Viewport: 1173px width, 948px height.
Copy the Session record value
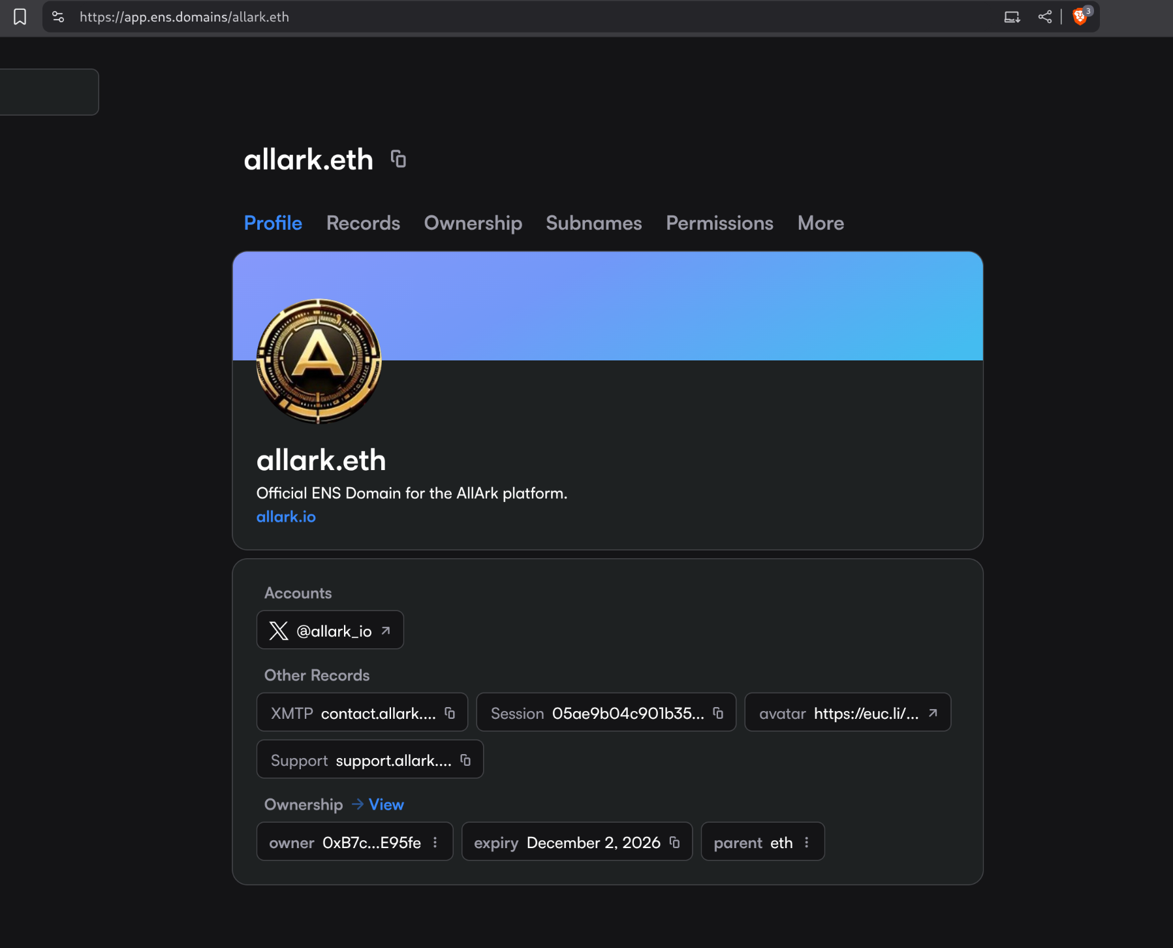pyautogui.click(x=718, y=713)
